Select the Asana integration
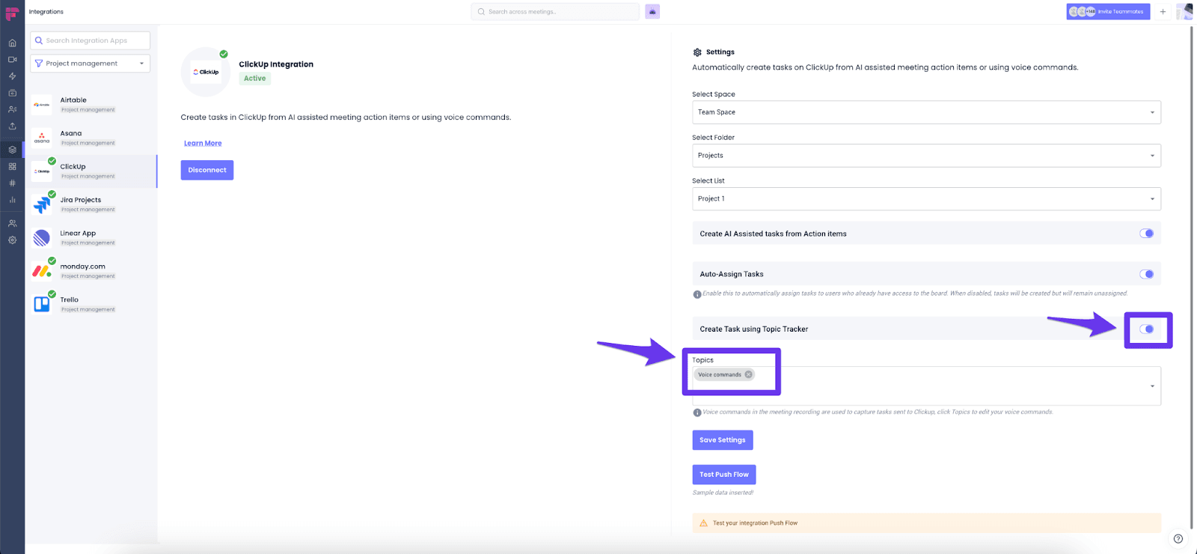 pyautogui.click(x=91, y=138)
